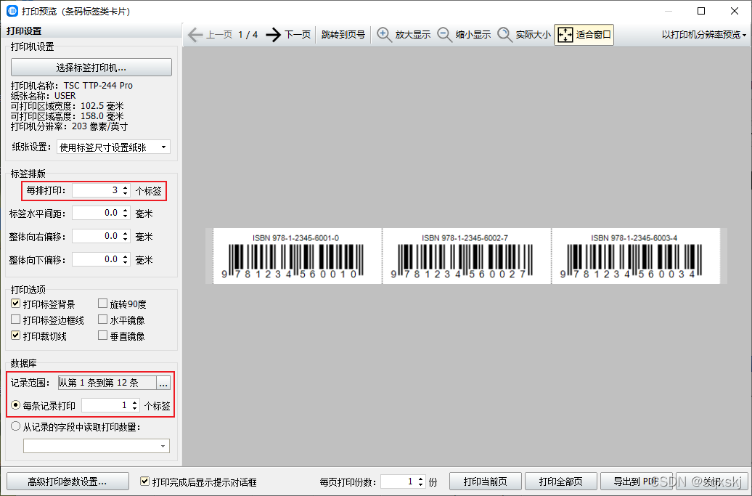752x496 pixels.
Task: Increase labels per record count
Action: [135, 402]
